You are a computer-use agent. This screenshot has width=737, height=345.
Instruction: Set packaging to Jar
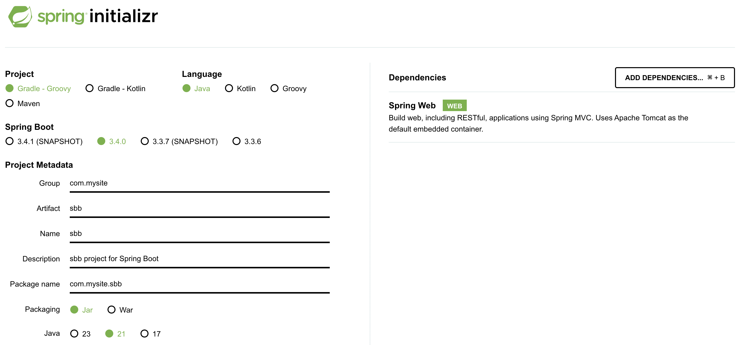coord(81,310)
